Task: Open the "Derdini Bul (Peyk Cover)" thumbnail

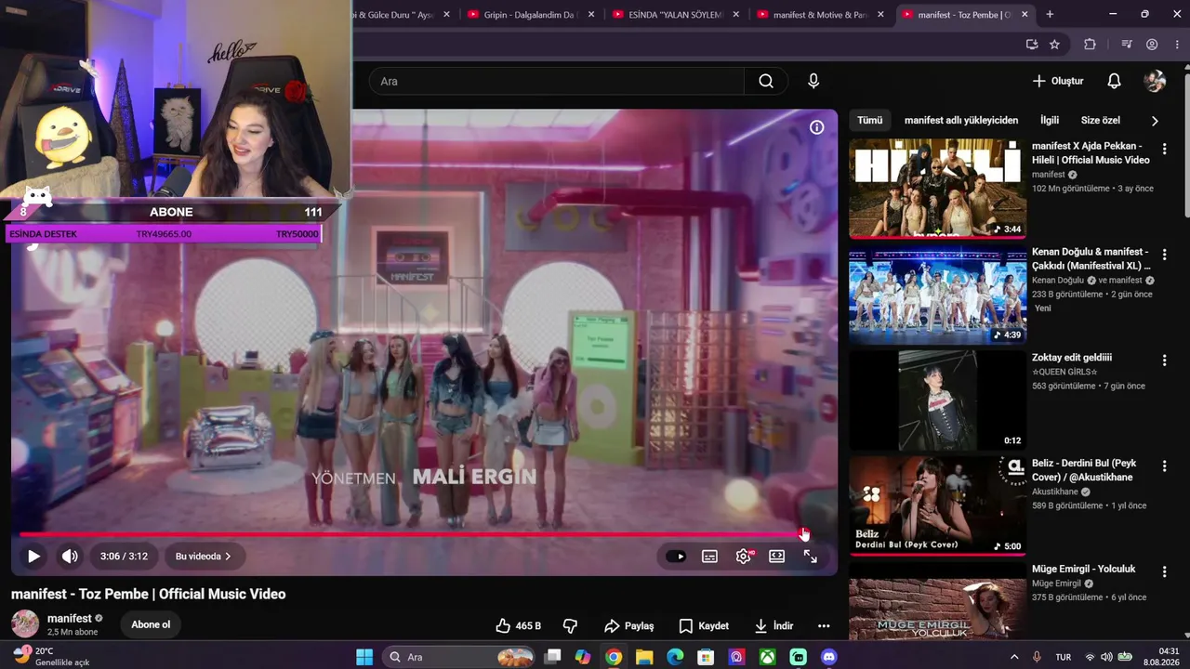Action: 937,506
